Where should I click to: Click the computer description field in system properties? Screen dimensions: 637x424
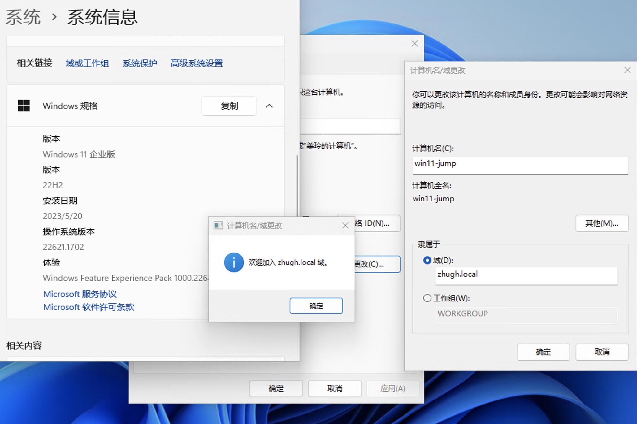[x=350, y=126]
